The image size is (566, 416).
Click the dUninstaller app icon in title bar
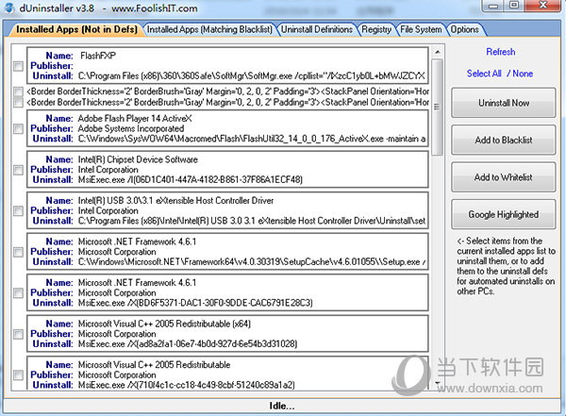click(9, 8)
